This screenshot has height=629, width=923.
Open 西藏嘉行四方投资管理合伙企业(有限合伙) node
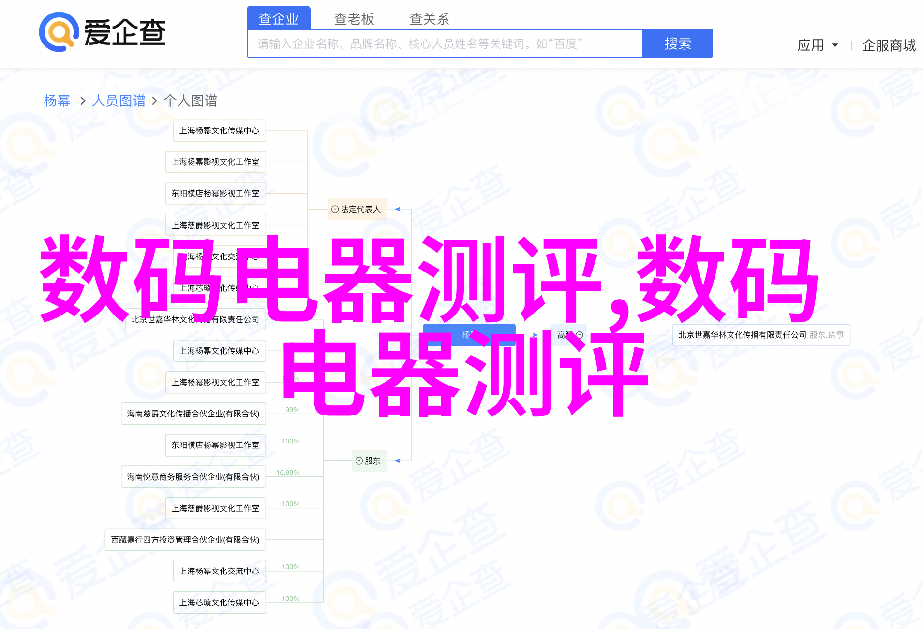coord(185,540)
